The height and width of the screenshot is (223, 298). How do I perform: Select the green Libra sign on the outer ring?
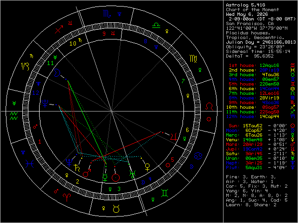pos(156,26)
